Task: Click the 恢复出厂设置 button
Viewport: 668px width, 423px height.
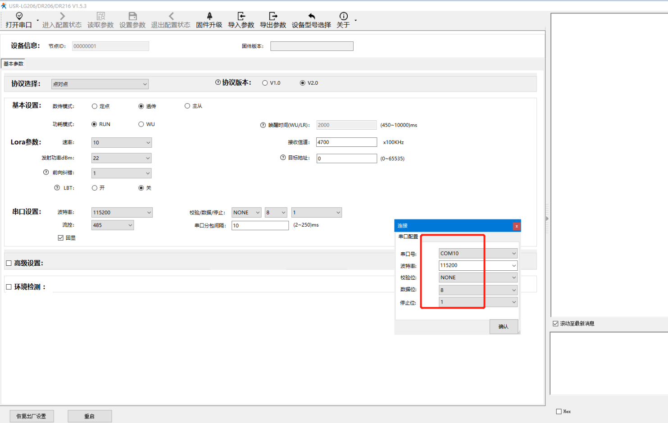Action: coord(32,416)
